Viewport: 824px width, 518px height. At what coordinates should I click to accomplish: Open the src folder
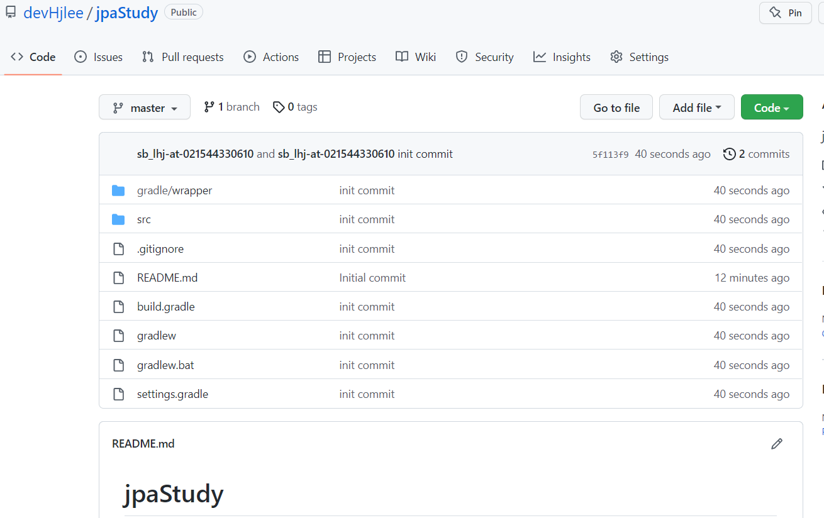tap(144, 219)
